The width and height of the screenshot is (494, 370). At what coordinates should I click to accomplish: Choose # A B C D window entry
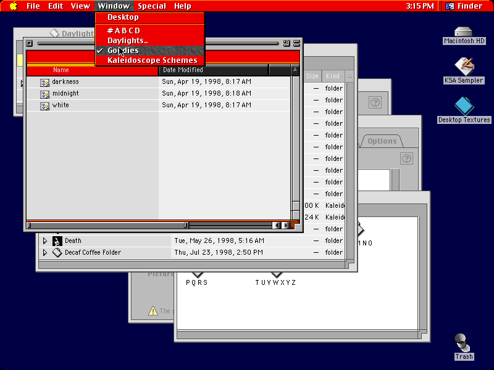[x=149, y=30]
